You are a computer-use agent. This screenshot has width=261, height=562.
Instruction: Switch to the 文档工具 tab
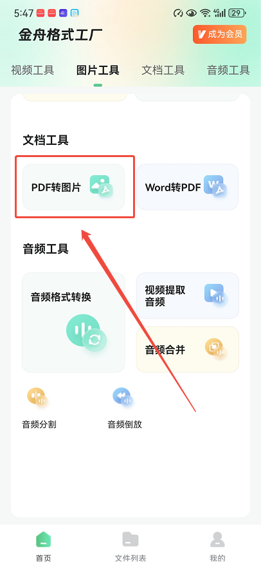pyautogui.click(x=163, y=70)
